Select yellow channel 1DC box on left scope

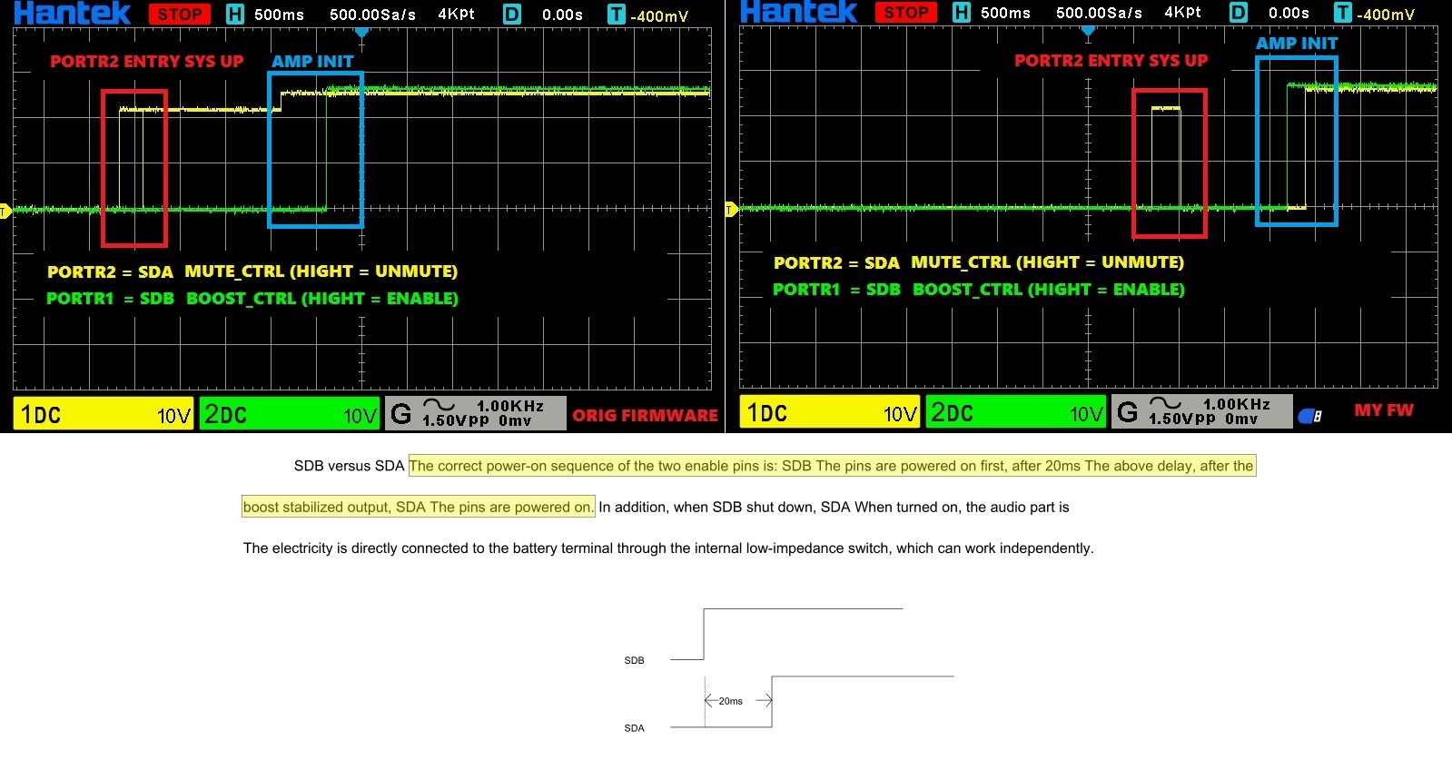point(104,414)
